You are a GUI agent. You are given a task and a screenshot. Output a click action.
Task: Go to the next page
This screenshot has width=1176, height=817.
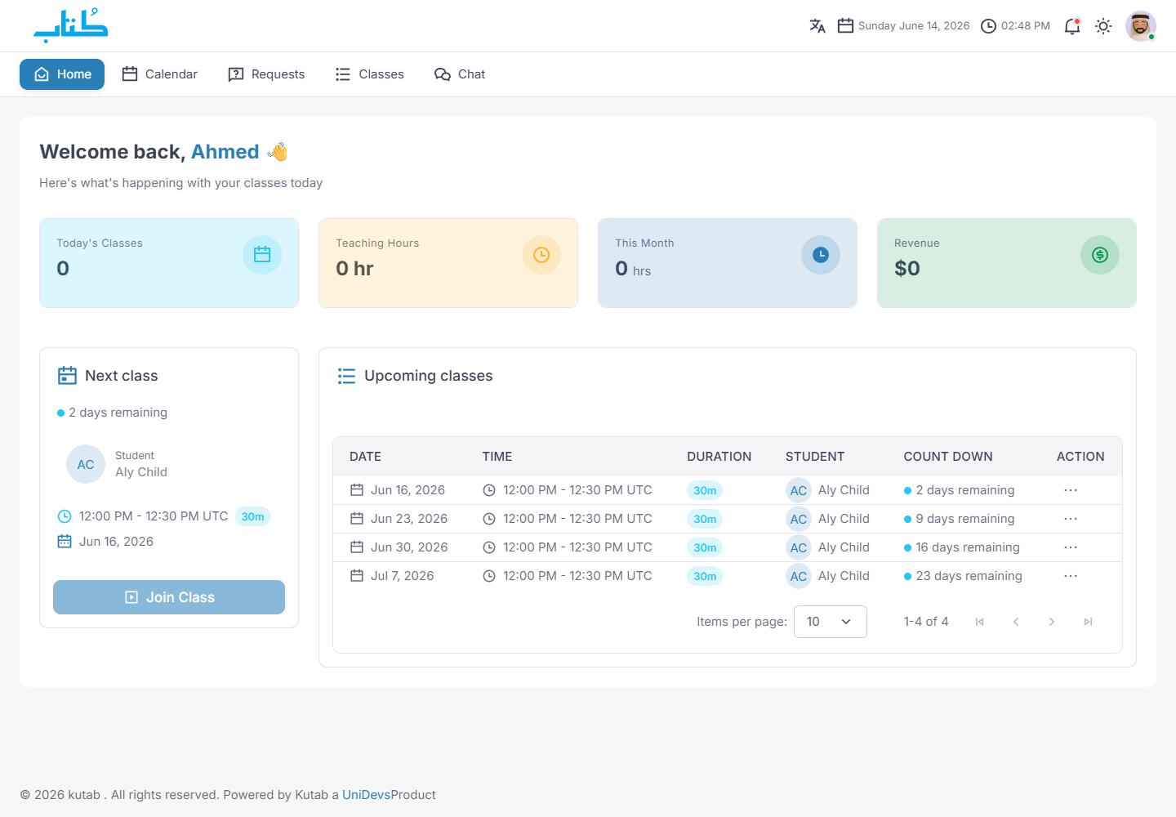click(x=1052, y=622)
